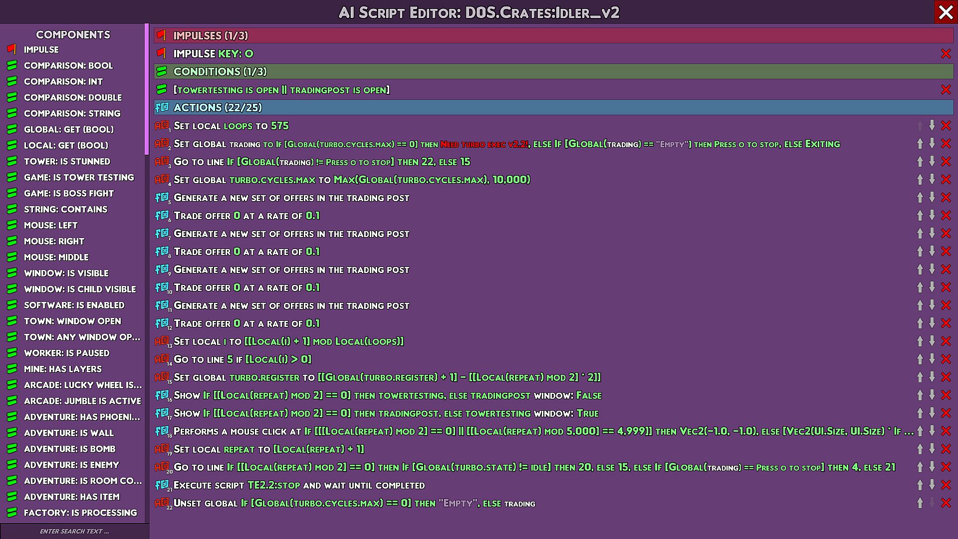
Task: Move line 4 turbo.cycles.max action up
Action: tap(920, 180)
